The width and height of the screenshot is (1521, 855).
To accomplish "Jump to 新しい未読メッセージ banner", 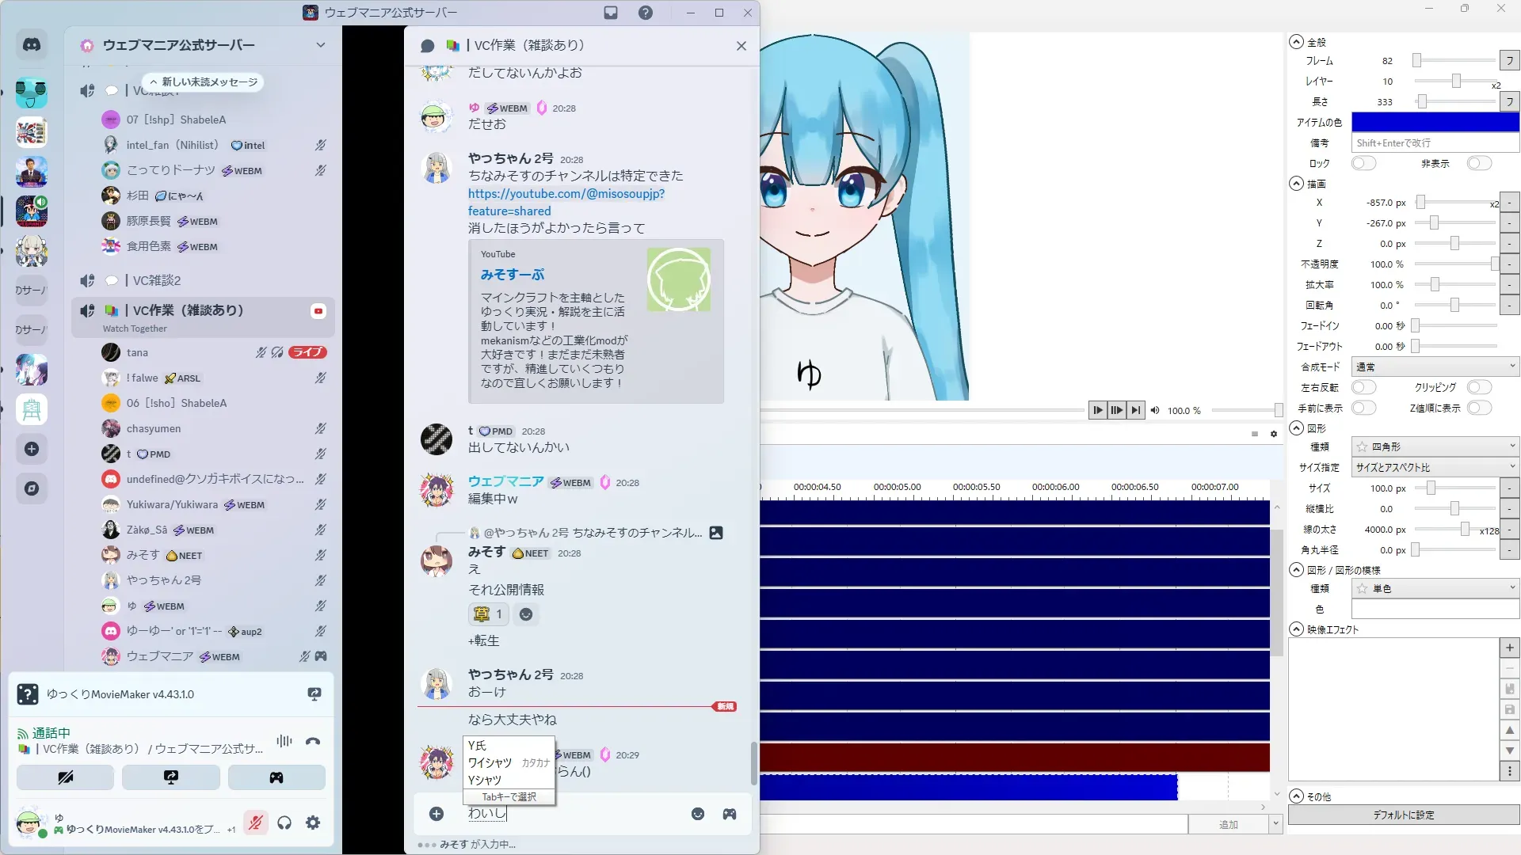I will [x=204, y=82].
